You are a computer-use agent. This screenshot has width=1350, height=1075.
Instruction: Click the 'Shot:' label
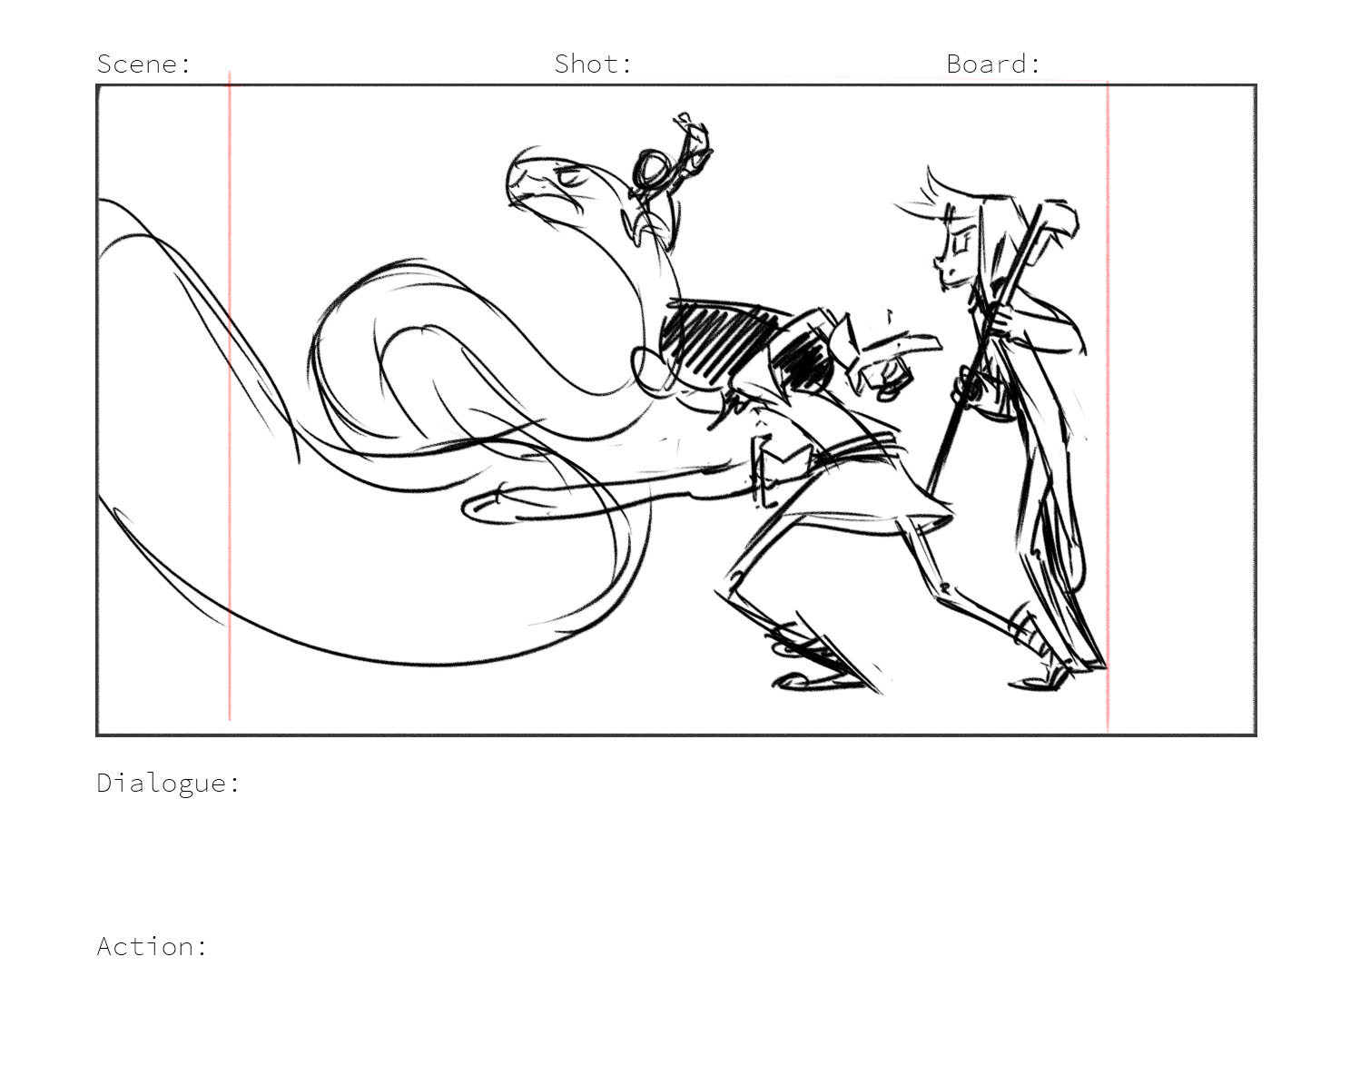tap(593, 64)
